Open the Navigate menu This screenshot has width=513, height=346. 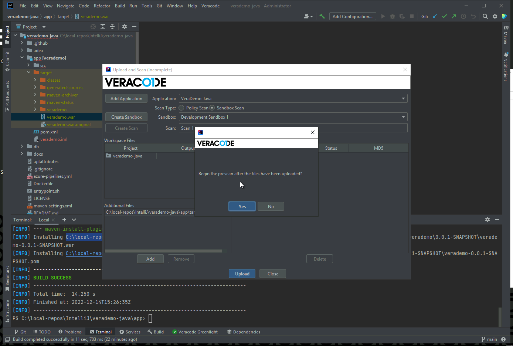tap(65, 6)
